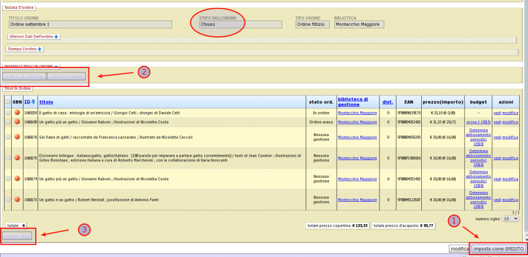Click the imposta come SPEDITO button
This screenshot has height=257, width=528.
click(x=499, y=249)
